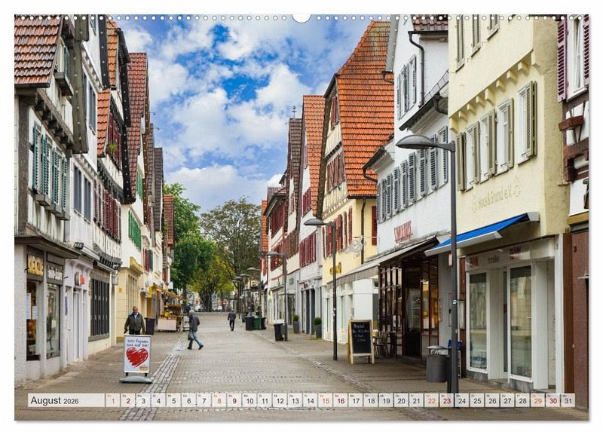Choose day 22 in the date strip
603x435 pixels.
(431, 400)
